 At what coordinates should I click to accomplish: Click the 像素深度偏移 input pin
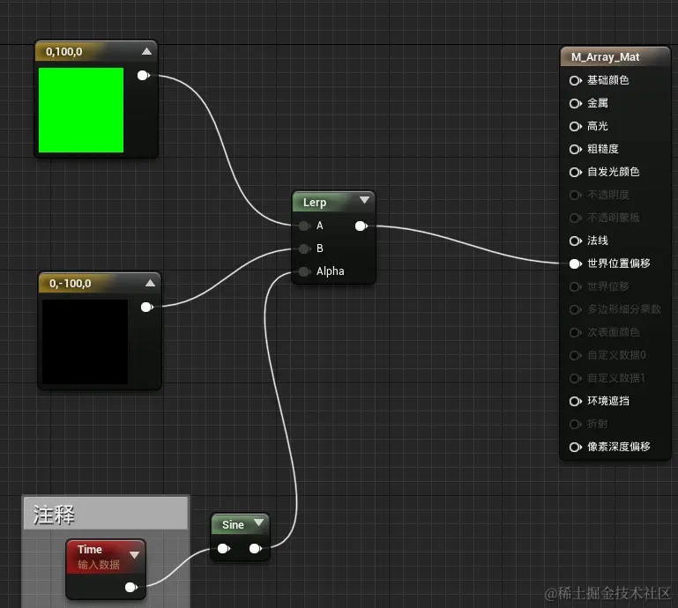click(576, 447)
